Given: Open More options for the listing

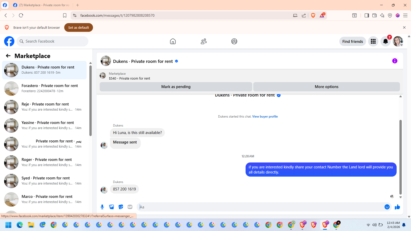Looking at the screenshot, I should (326, 87).
